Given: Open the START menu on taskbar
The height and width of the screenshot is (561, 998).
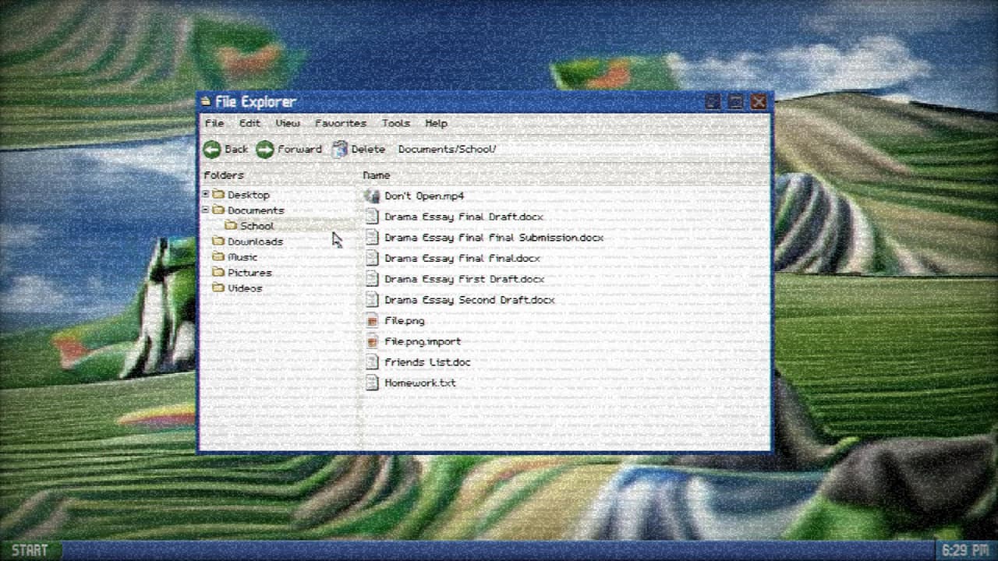Looking at the screenshot, I should [x=30, y=550].
